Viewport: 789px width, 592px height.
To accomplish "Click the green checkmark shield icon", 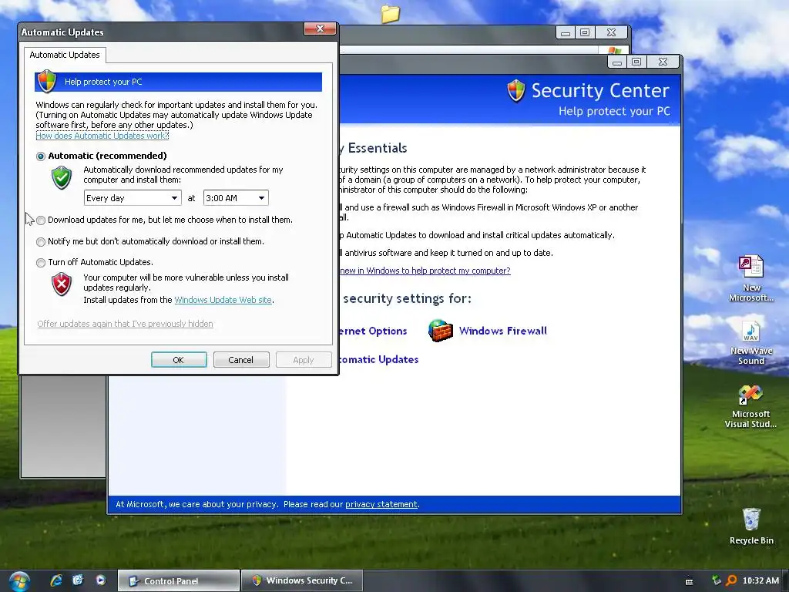I will click(x=62, y=178).
